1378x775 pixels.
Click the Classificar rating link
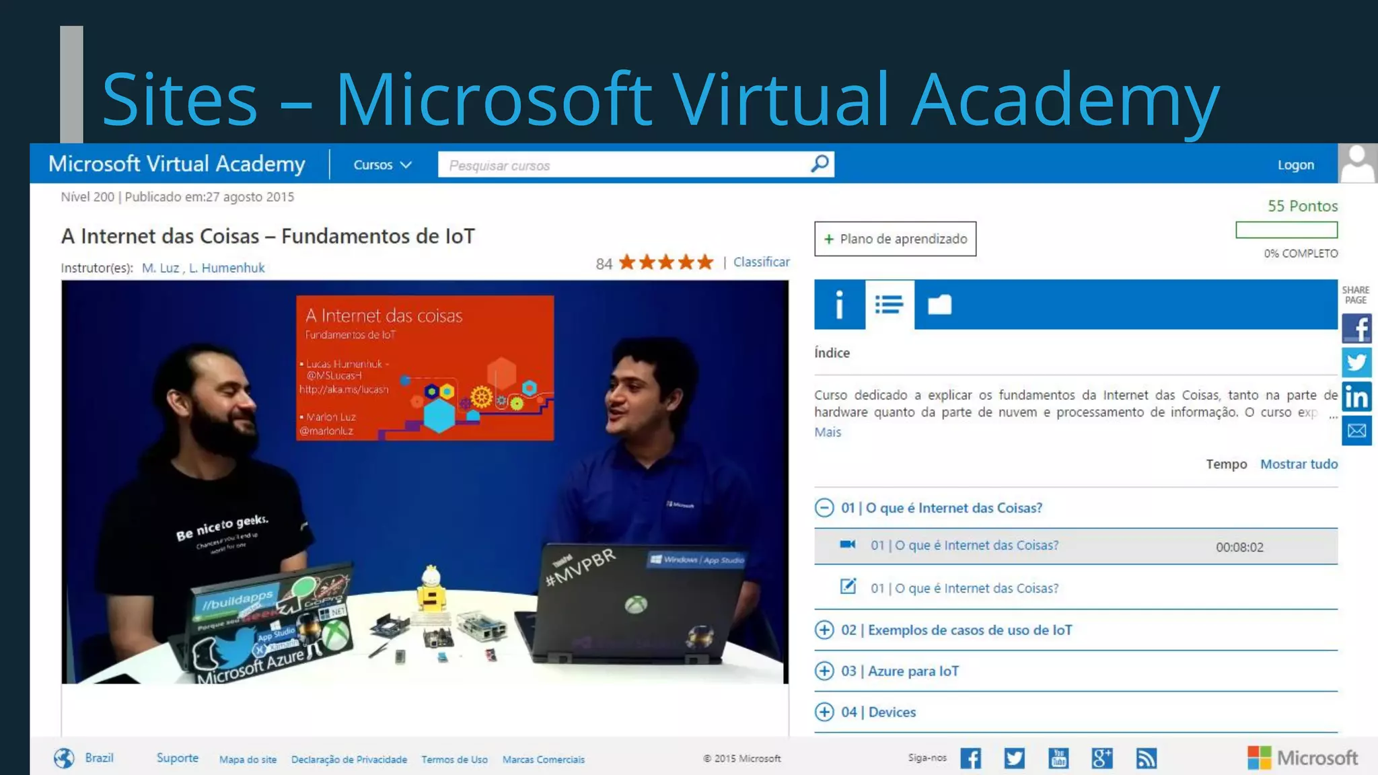click(x=761, y=262)
